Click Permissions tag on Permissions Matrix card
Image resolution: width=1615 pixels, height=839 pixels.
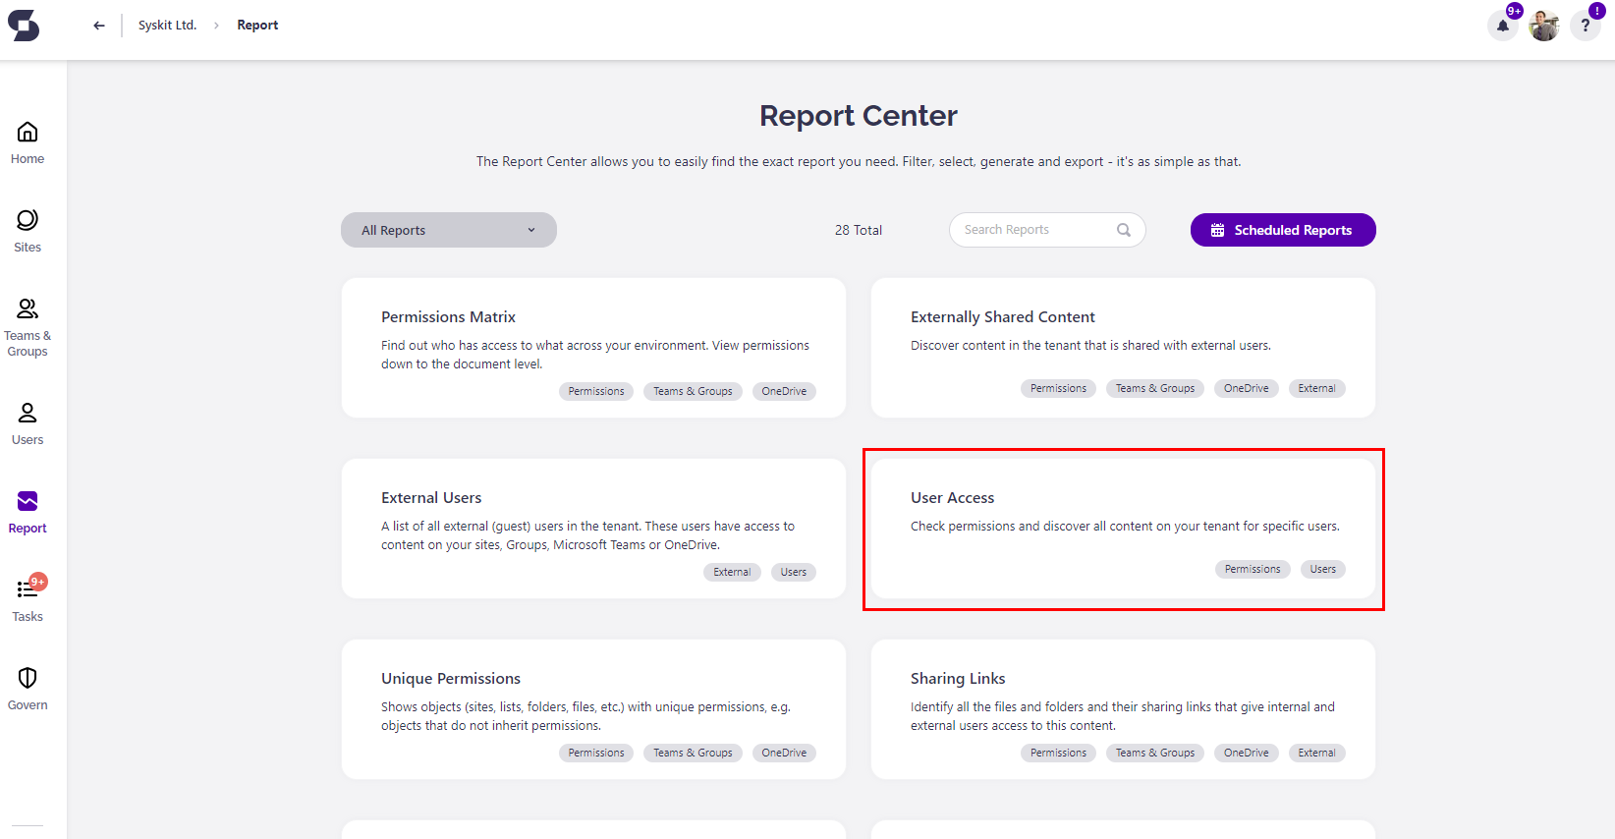coord(596,391)
